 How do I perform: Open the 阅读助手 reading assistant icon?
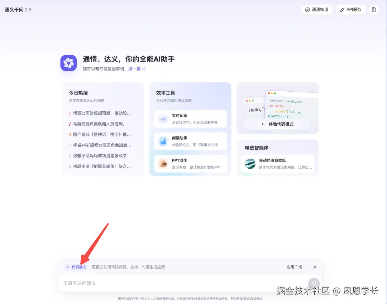coord(162,141)
